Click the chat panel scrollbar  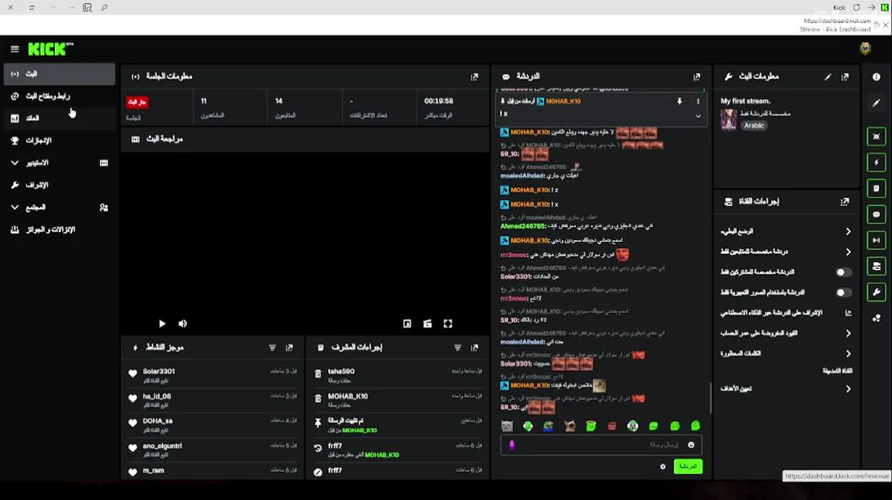(710, 398)
